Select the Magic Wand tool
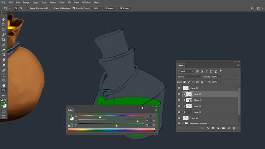This screenshot has width=265, height=149. 4,35
